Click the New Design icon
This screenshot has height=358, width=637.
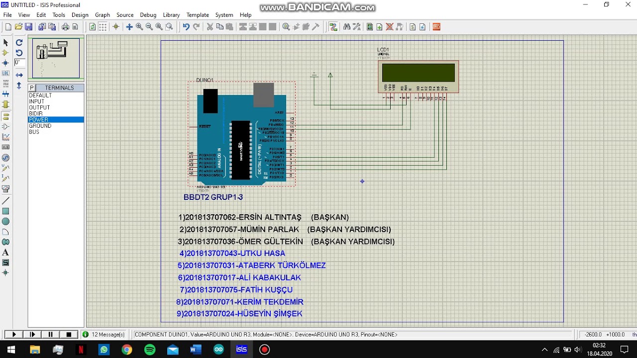pos(8,27)
